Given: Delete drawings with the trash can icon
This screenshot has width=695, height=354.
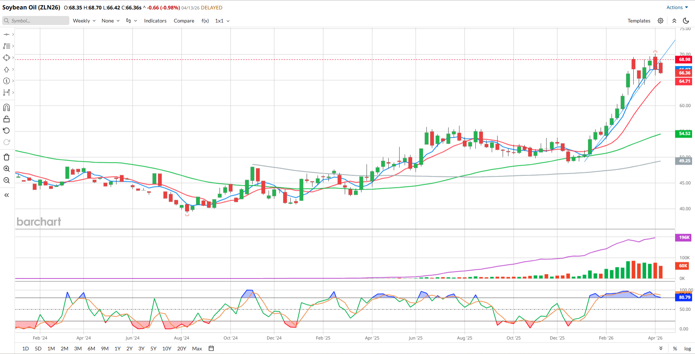Looking at the screenshot, I should tap(7, 157).
